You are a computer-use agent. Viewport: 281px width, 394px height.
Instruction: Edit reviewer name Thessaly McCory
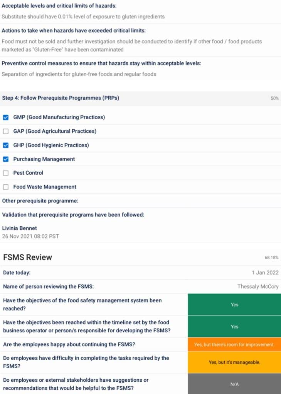coord(257,287)
